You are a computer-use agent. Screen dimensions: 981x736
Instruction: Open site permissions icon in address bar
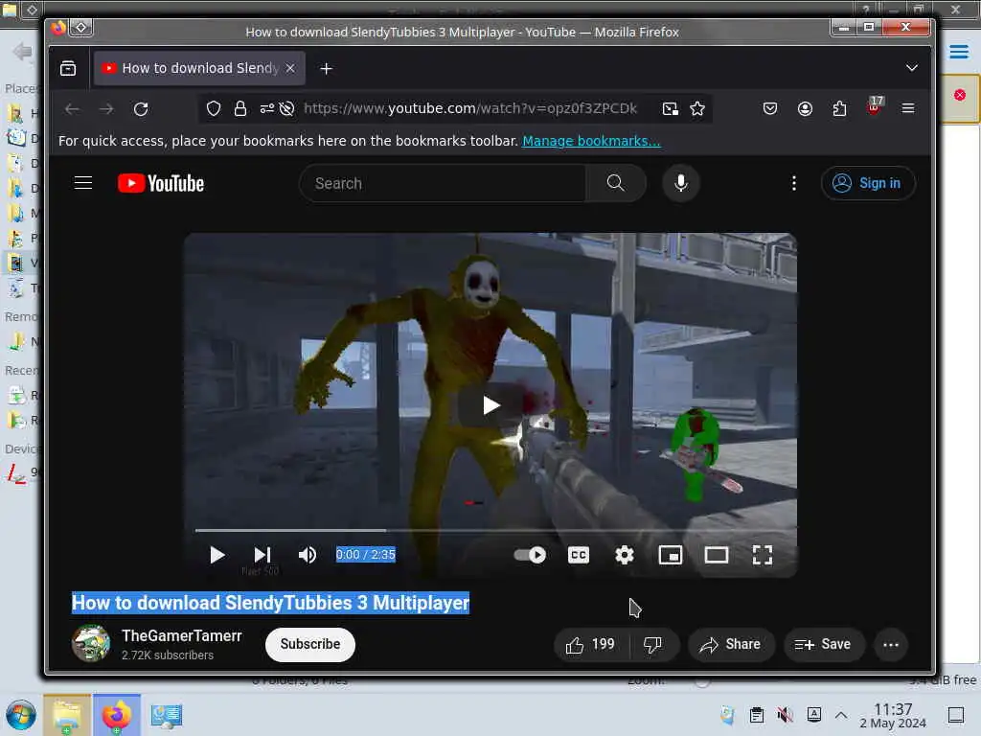click(267, 109)
